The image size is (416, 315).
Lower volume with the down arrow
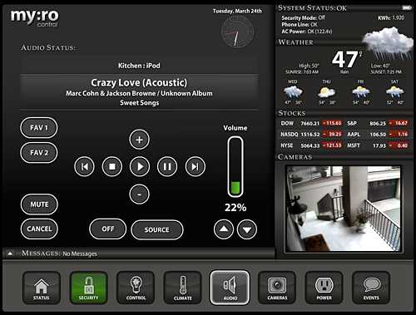[x=247, y=229]
